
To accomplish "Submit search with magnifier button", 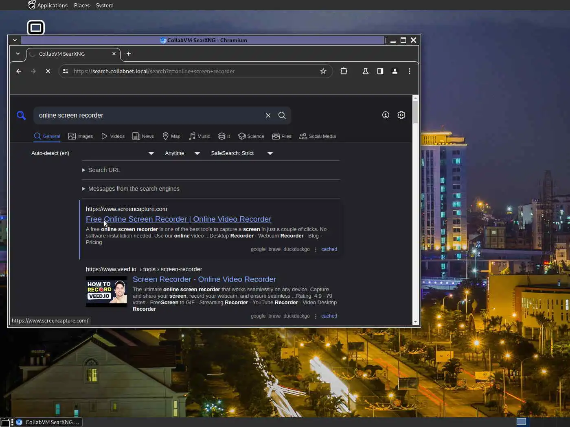I will click(282, 115).
